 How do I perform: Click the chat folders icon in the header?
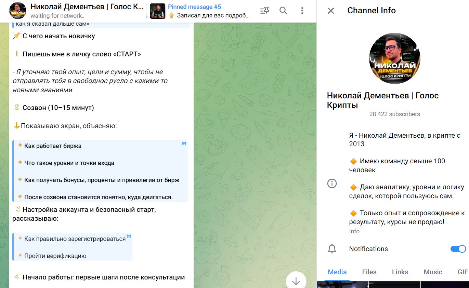point(264,11)
